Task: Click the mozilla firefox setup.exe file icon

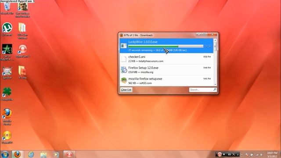Action: tap(124, 80)
